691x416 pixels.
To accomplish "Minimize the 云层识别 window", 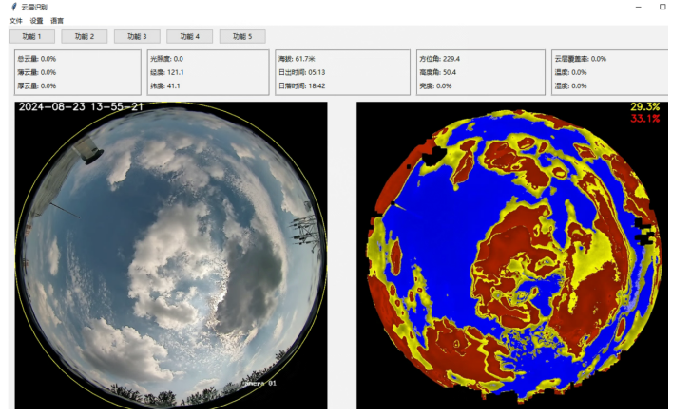I will [635, 7].
